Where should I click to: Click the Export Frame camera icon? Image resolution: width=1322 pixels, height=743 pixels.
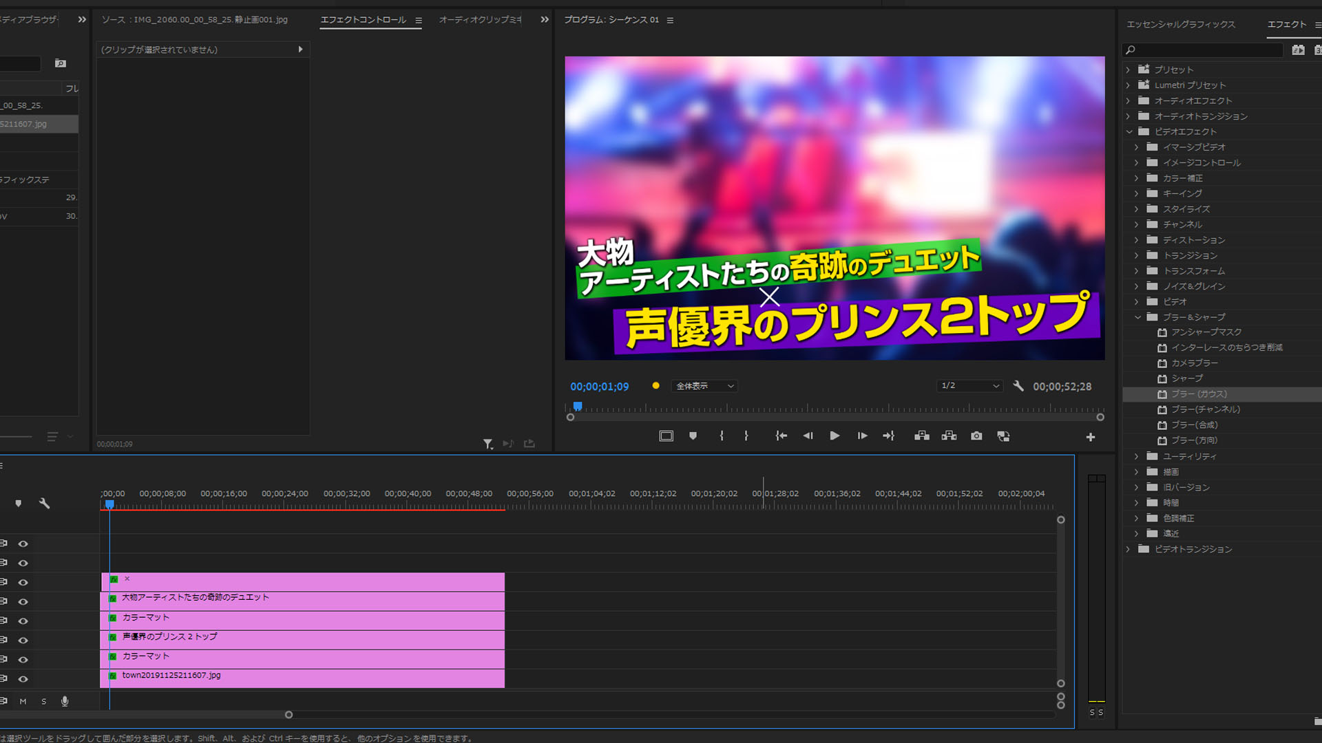pos(976,436)
